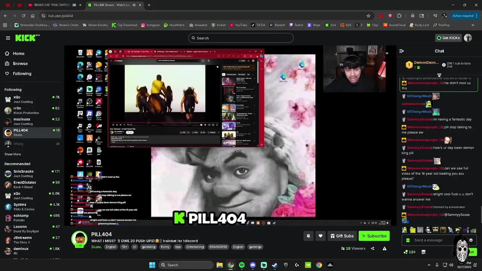482x271 pixels.
Task: Click the Windows Start button
Action: pyautogui.click(x=152, y=265)
